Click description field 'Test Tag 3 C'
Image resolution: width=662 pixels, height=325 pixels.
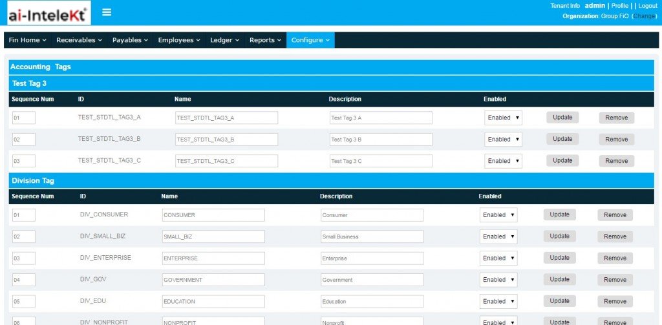tap(381, 161)
